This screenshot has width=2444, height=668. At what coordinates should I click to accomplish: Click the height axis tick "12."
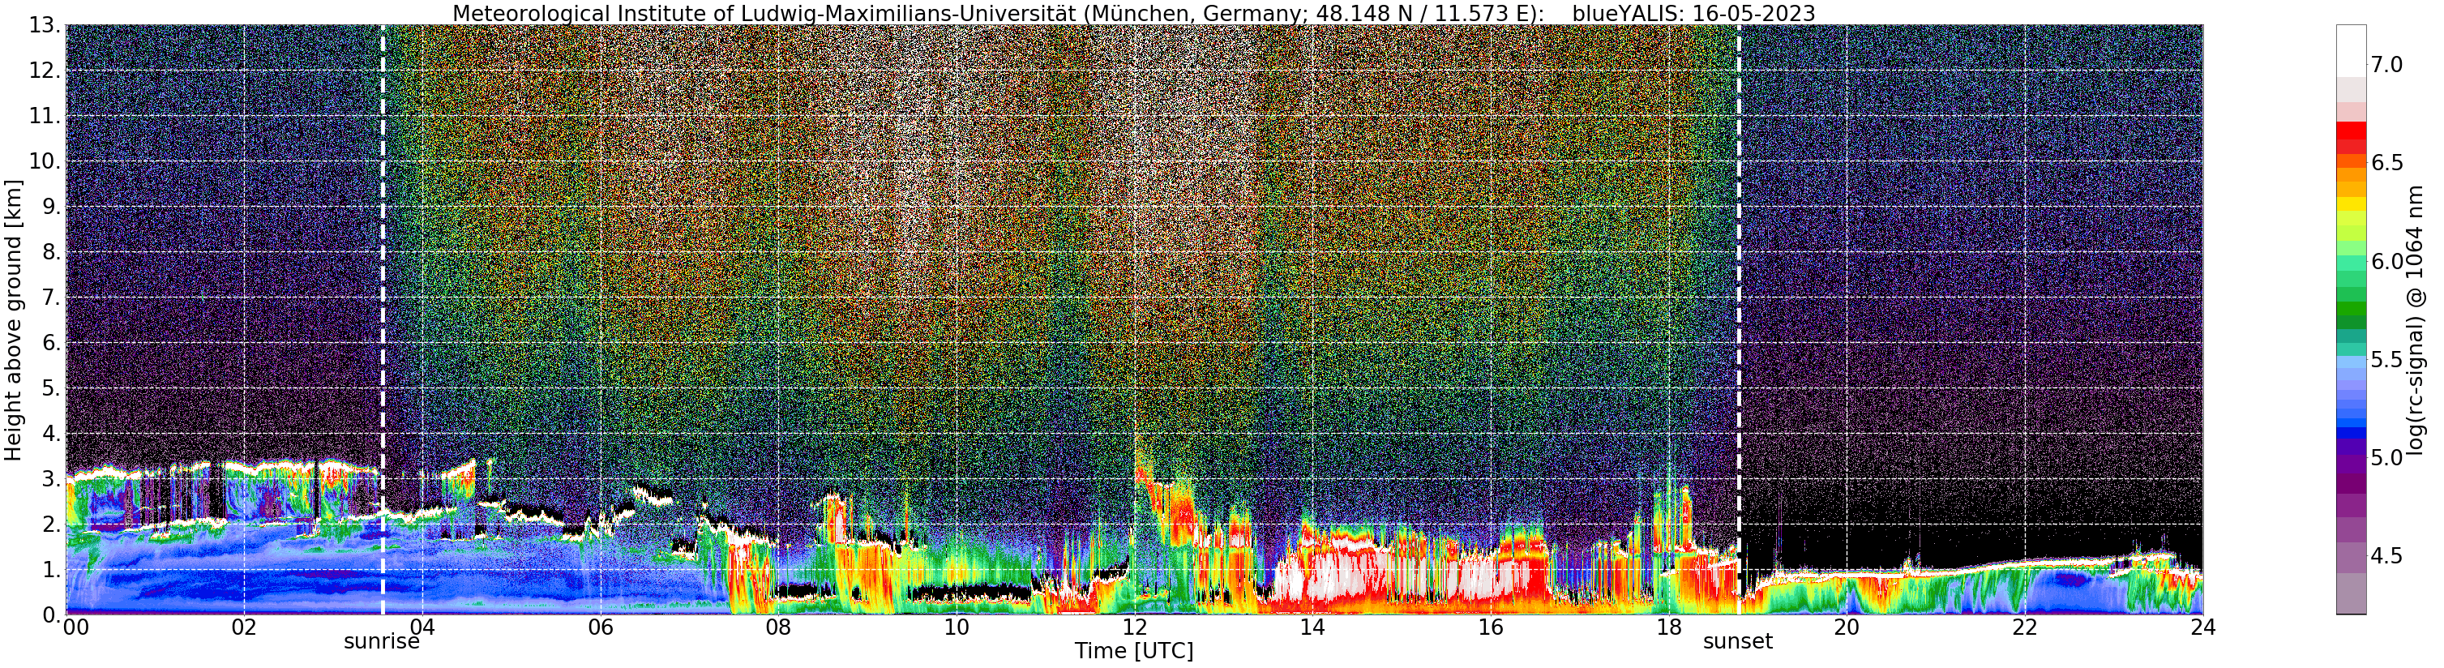[45, 71]
